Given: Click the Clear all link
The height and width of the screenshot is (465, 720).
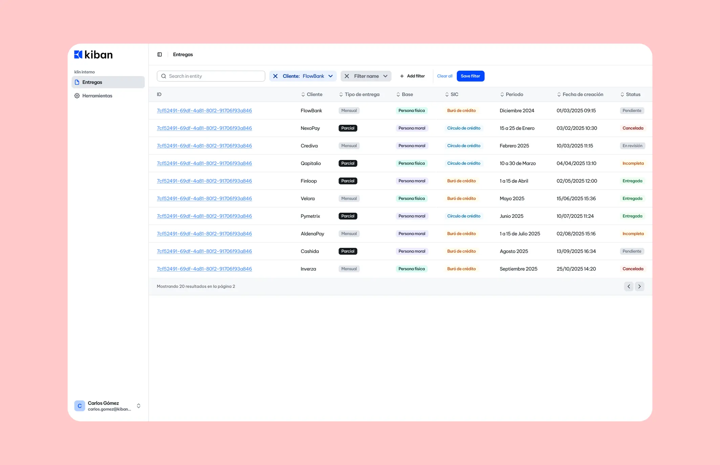Looking at the screenshot, I should (x=444, y=76).
